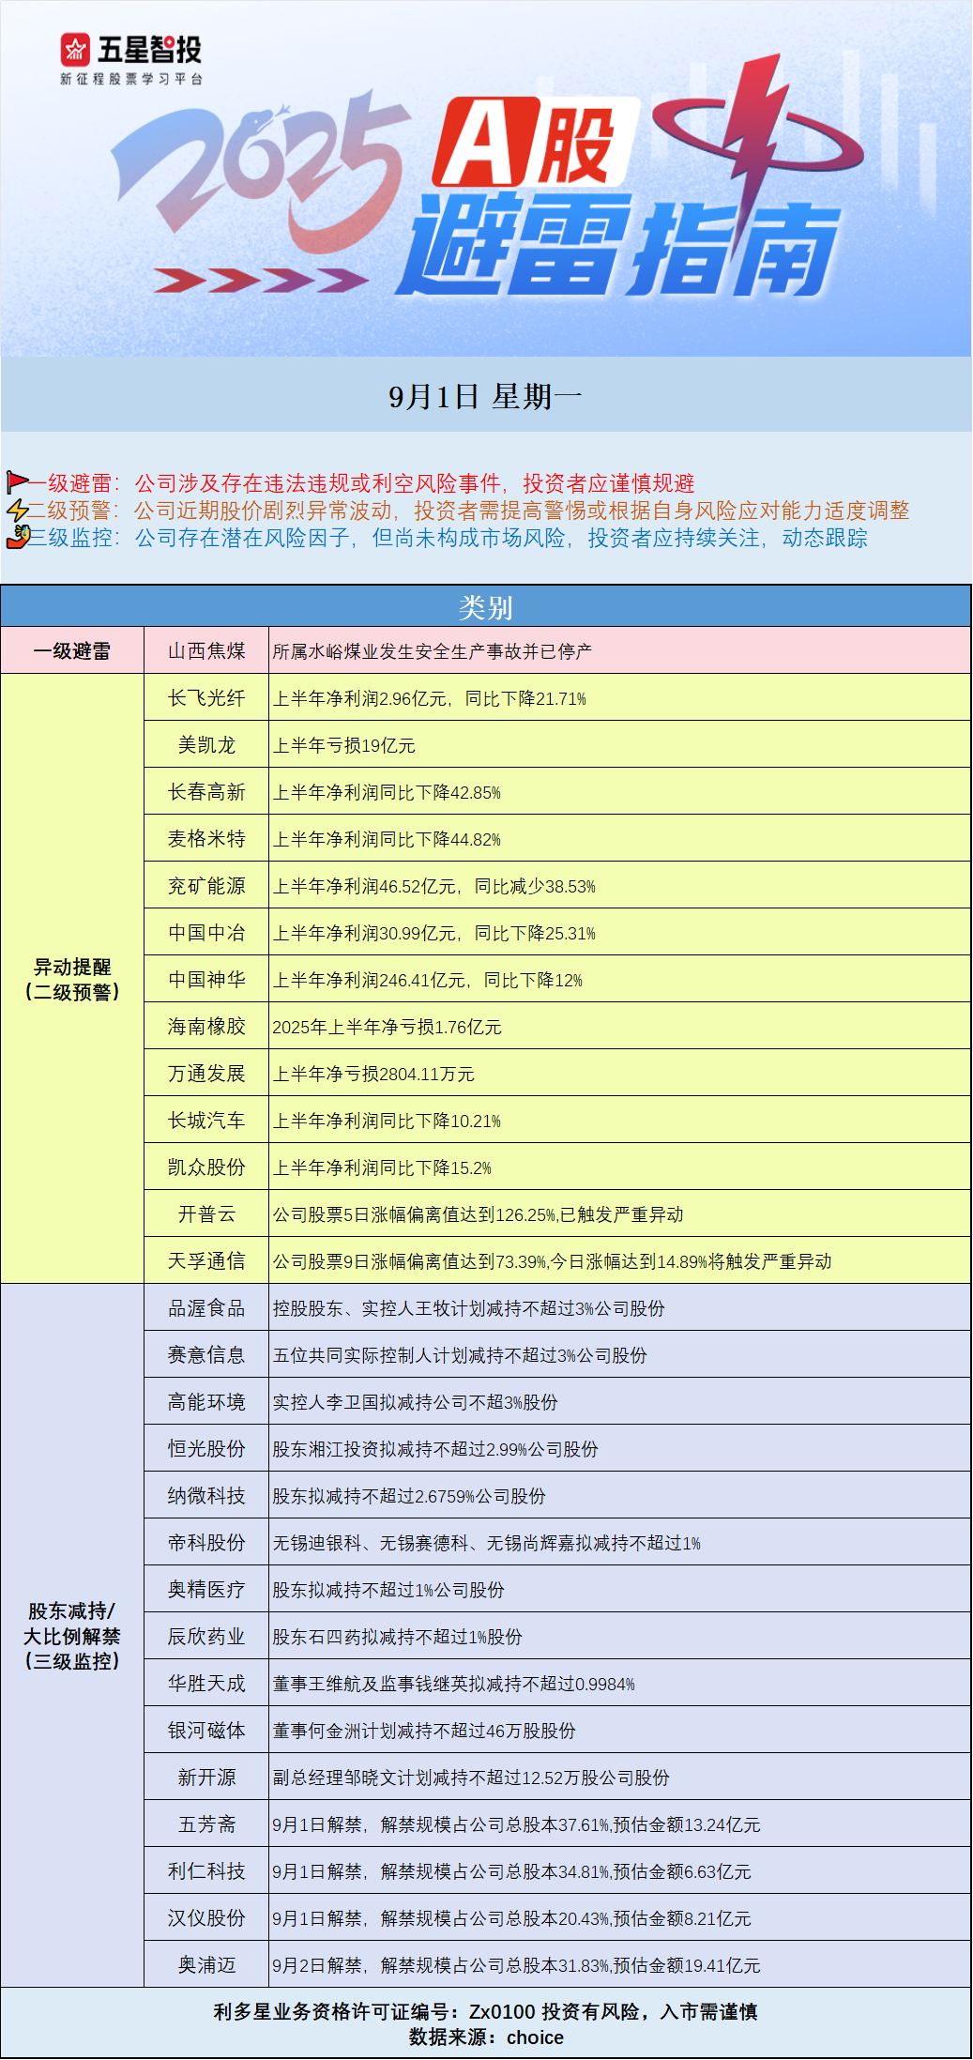Click the 上半年亏损19亿元 description

(343, 745)
